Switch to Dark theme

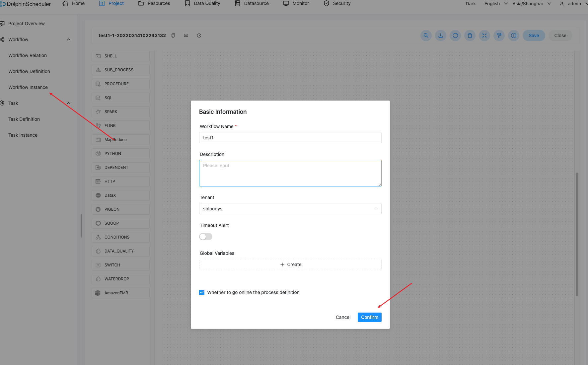point(471,4)
